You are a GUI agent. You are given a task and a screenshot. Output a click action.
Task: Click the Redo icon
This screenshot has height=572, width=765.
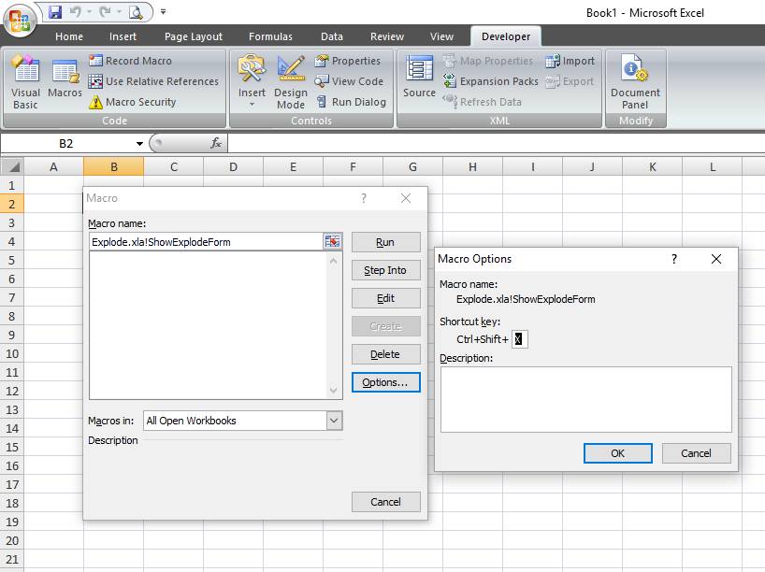coord(105,12)
